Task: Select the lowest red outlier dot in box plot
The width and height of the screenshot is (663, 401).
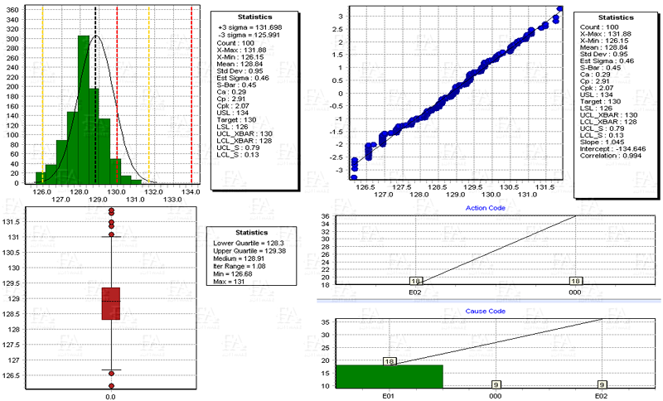Action: (x=111, y=385)
